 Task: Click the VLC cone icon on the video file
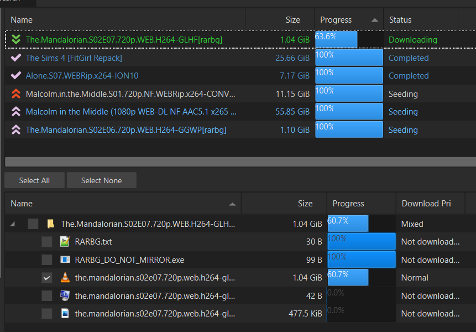tap(65, 277)
